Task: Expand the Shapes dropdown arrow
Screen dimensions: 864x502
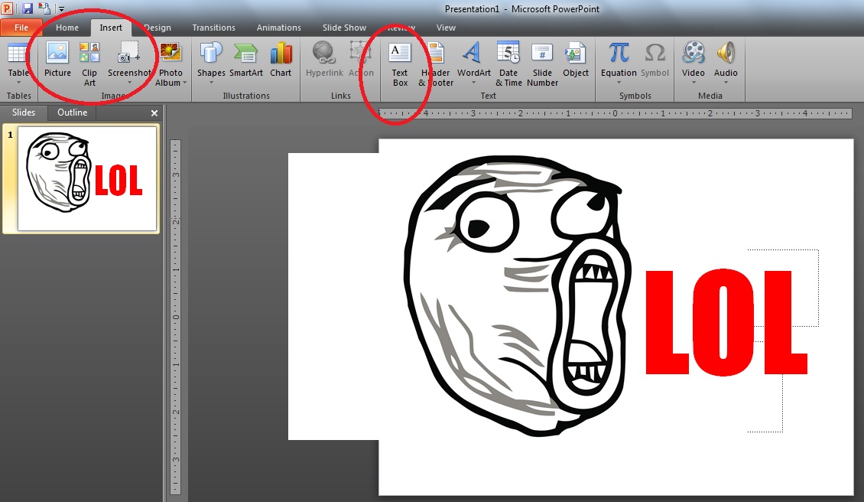Action: pyautogui.click(x=211, y=83)
